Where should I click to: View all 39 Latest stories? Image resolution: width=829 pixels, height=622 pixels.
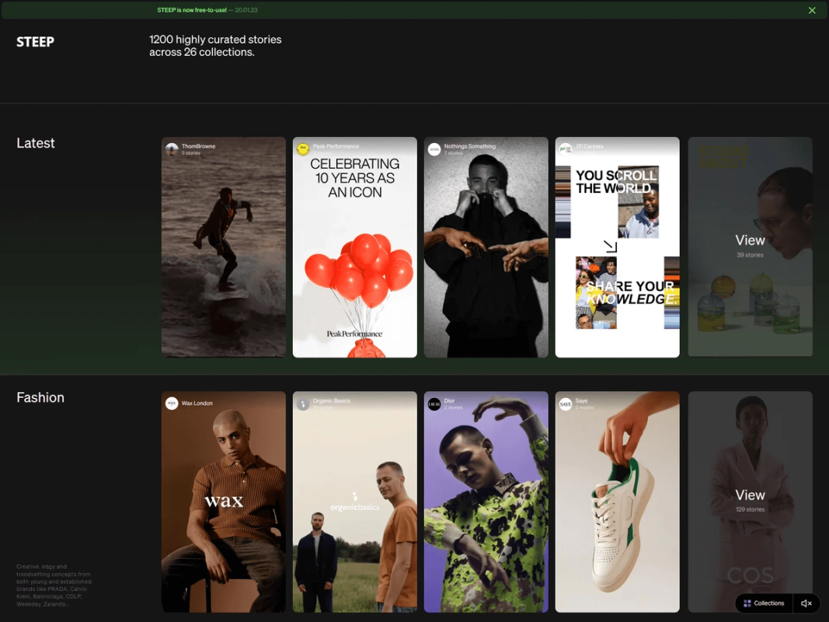tap(751, 246)
